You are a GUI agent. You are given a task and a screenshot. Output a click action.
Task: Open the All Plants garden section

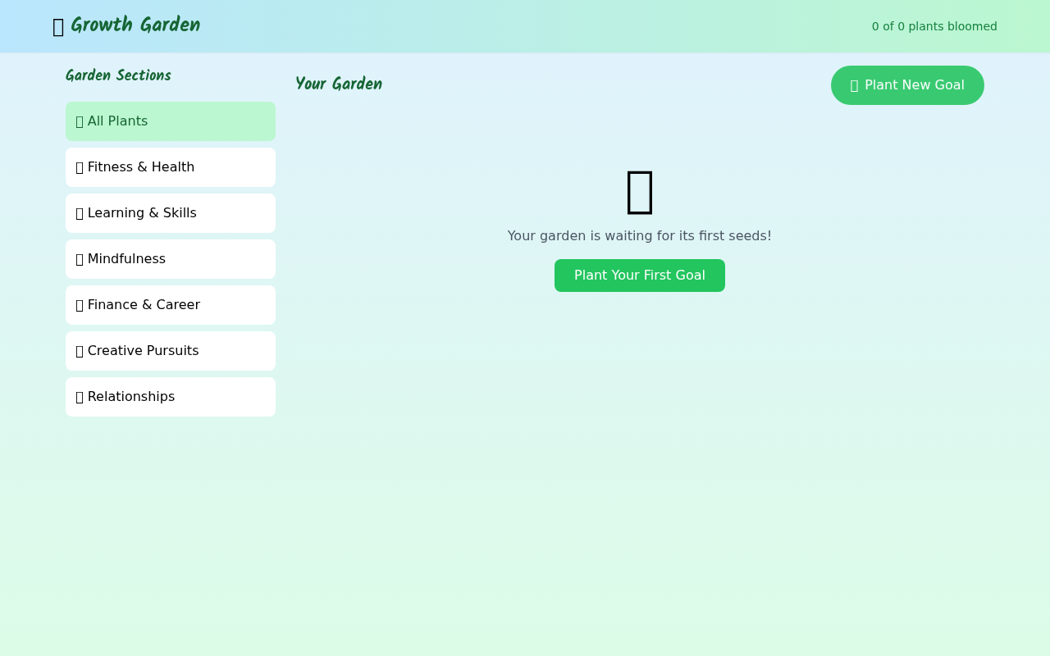(x=171, y=121)
